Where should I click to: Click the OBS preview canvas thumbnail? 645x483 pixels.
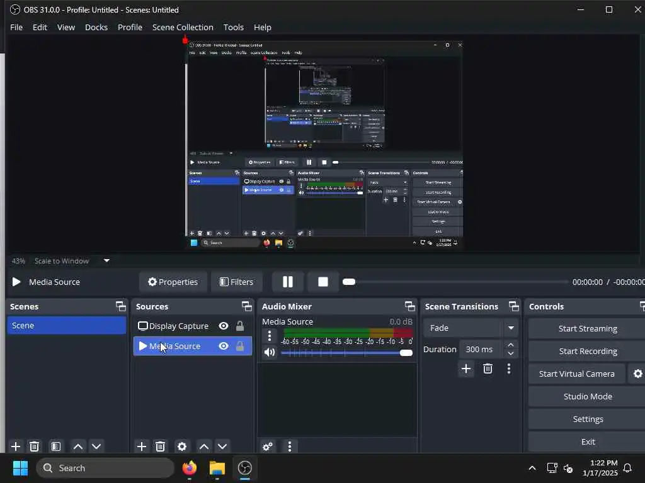click(x=324, y=145)
